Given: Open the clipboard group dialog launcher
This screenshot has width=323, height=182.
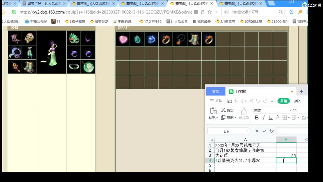Looking at the screenshot, I should click(x=250, y=122).
